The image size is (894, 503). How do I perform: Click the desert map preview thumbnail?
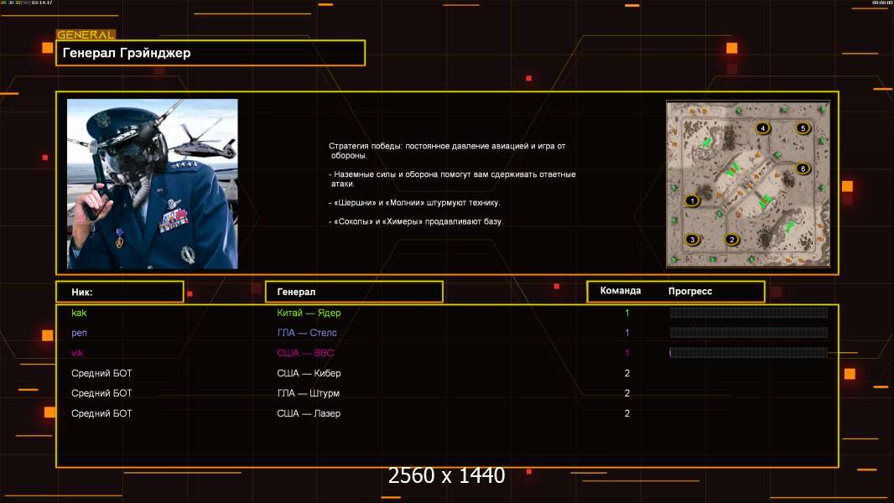pyautogui.click(x=748, y=184)
